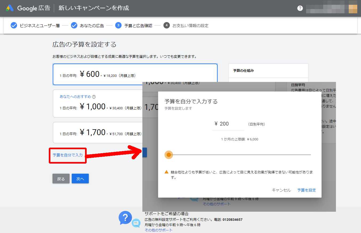361x233 pixels.
Task: Click キャンセル in the budget dialog
Action: point(281,190)
